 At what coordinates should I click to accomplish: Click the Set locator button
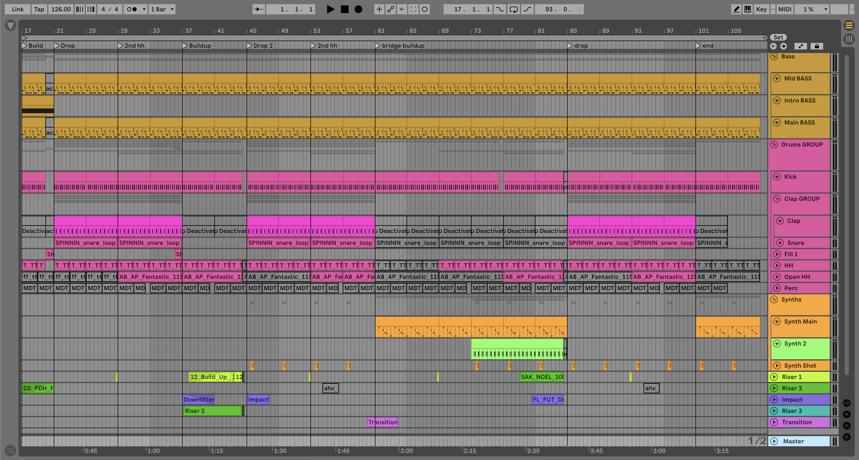click(x=778, y=37)
